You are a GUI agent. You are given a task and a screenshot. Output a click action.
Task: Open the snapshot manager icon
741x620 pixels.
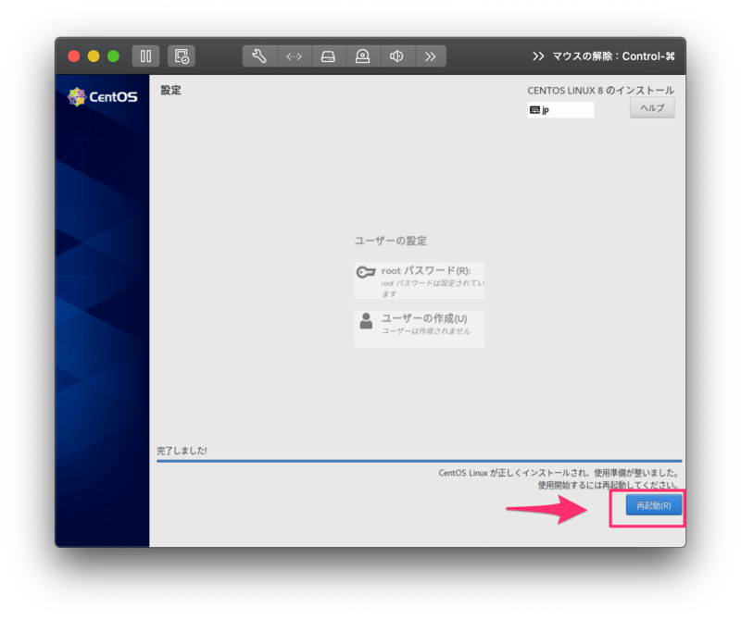[182, 56]
